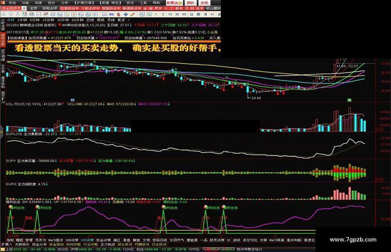Screen dimensions: 391x252
Task: Open the 资金流向 dropdown
Action: [x=11, y=8]
